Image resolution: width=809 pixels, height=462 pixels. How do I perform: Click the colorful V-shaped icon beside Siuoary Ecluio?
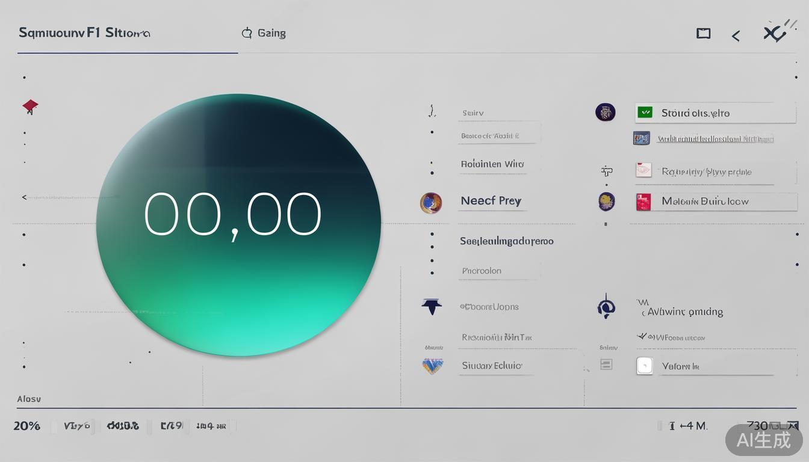pos(432,366)
